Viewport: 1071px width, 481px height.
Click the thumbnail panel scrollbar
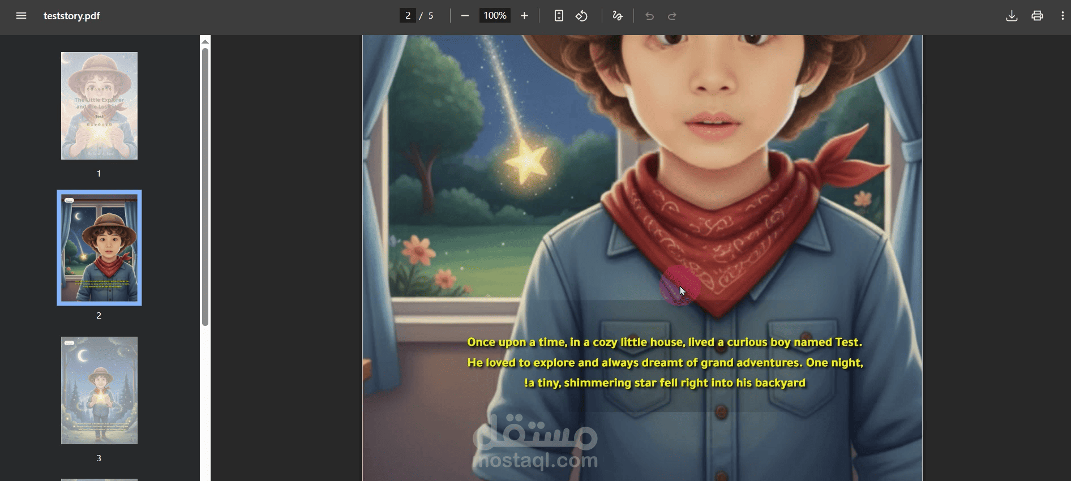pos(205,187)
